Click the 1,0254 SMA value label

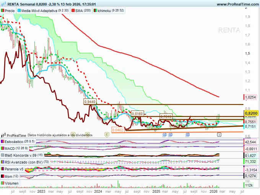click(250, 97)
